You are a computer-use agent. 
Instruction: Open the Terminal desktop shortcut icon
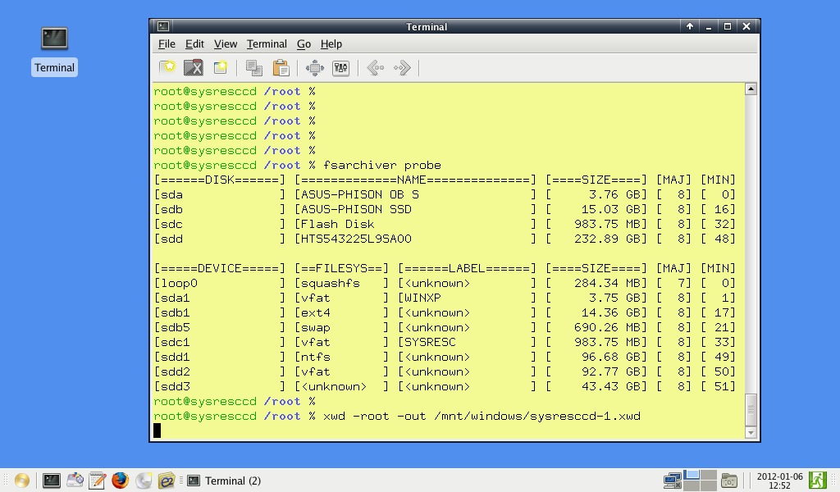click(x=54, y=39)
